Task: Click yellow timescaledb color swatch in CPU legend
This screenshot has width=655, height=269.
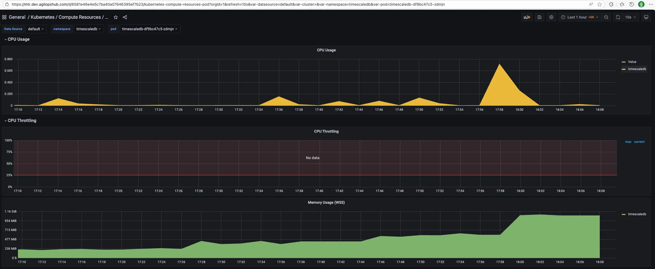Action: (x=624, y=69)
